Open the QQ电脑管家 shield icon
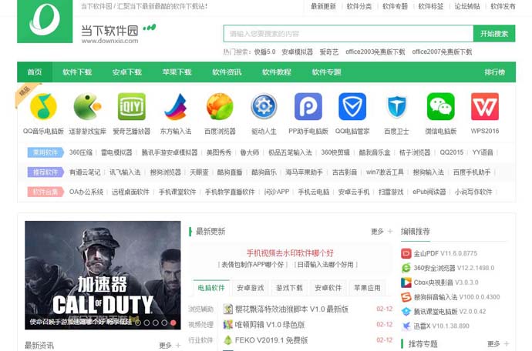 [x=352, y=106]
